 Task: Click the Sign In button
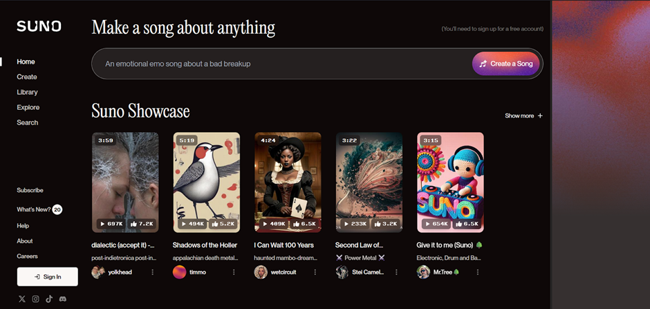coord(47,277)
